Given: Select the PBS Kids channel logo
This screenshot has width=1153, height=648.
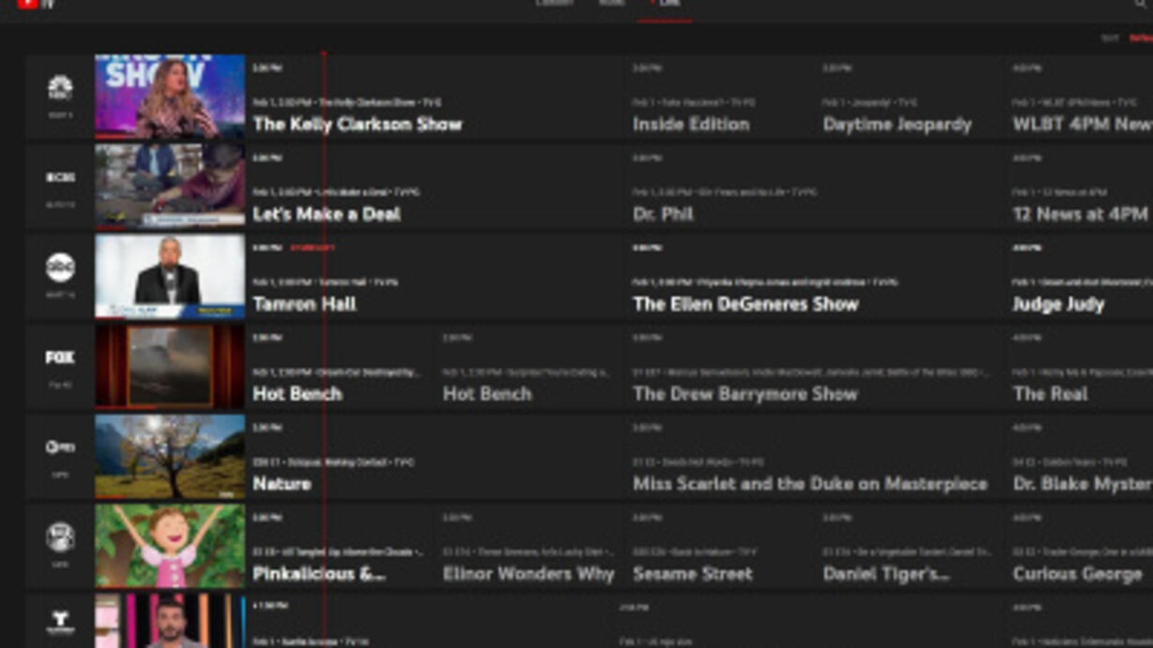Looking at the screenshot, I should (x=60, y=537).
